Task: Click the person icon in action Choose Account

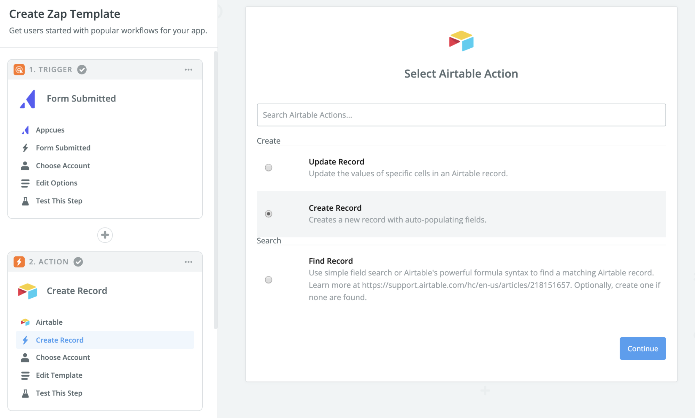Action: pos(25,357)
